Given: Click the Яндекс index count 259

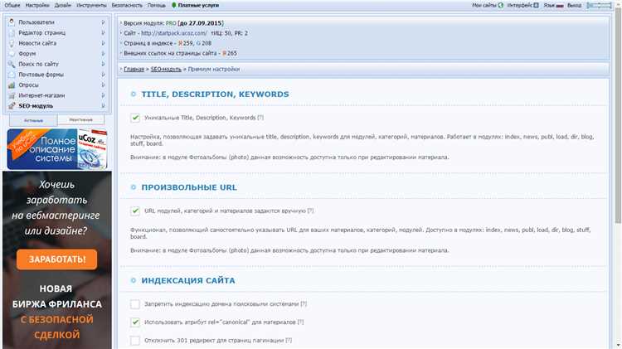Looking at the screenshot, I should pyautogui.click(x=188, y=43).
